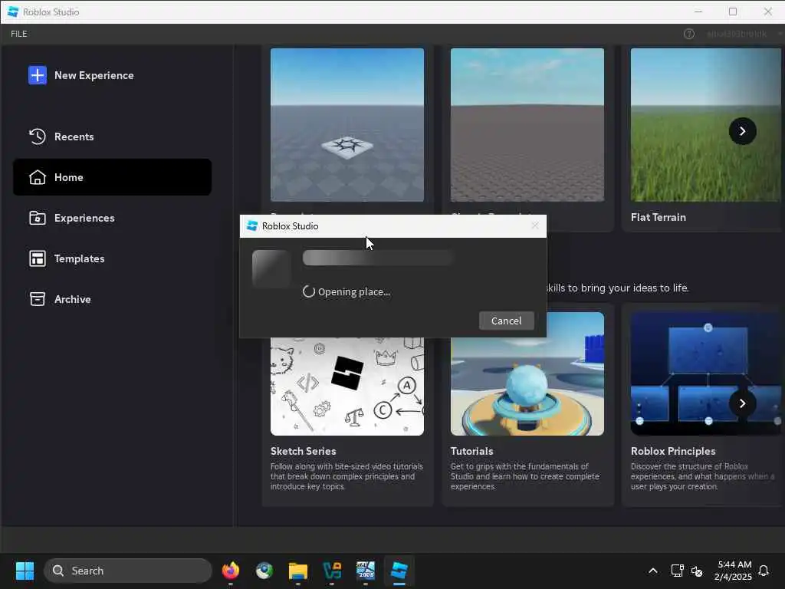Open Recents in the sidebar
Viewport: 785px width, 589px height.
112,137
